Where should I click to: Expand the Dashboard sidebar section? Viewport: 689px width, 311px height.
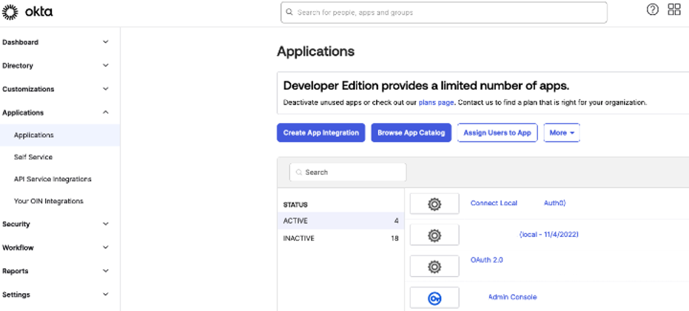pyautogui.click(x=56, y=42)
